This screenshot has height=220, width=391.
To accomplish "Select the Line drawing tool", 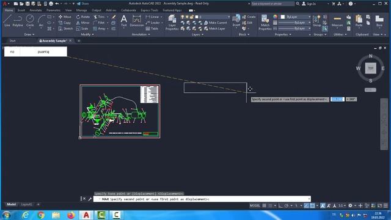I will (7, 20).
